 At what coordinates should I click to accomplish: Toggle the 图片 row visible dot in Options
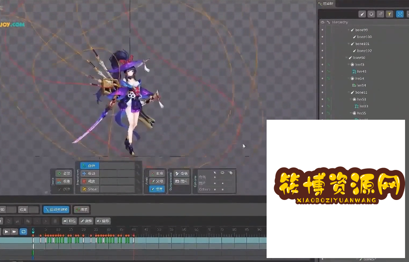223,183
